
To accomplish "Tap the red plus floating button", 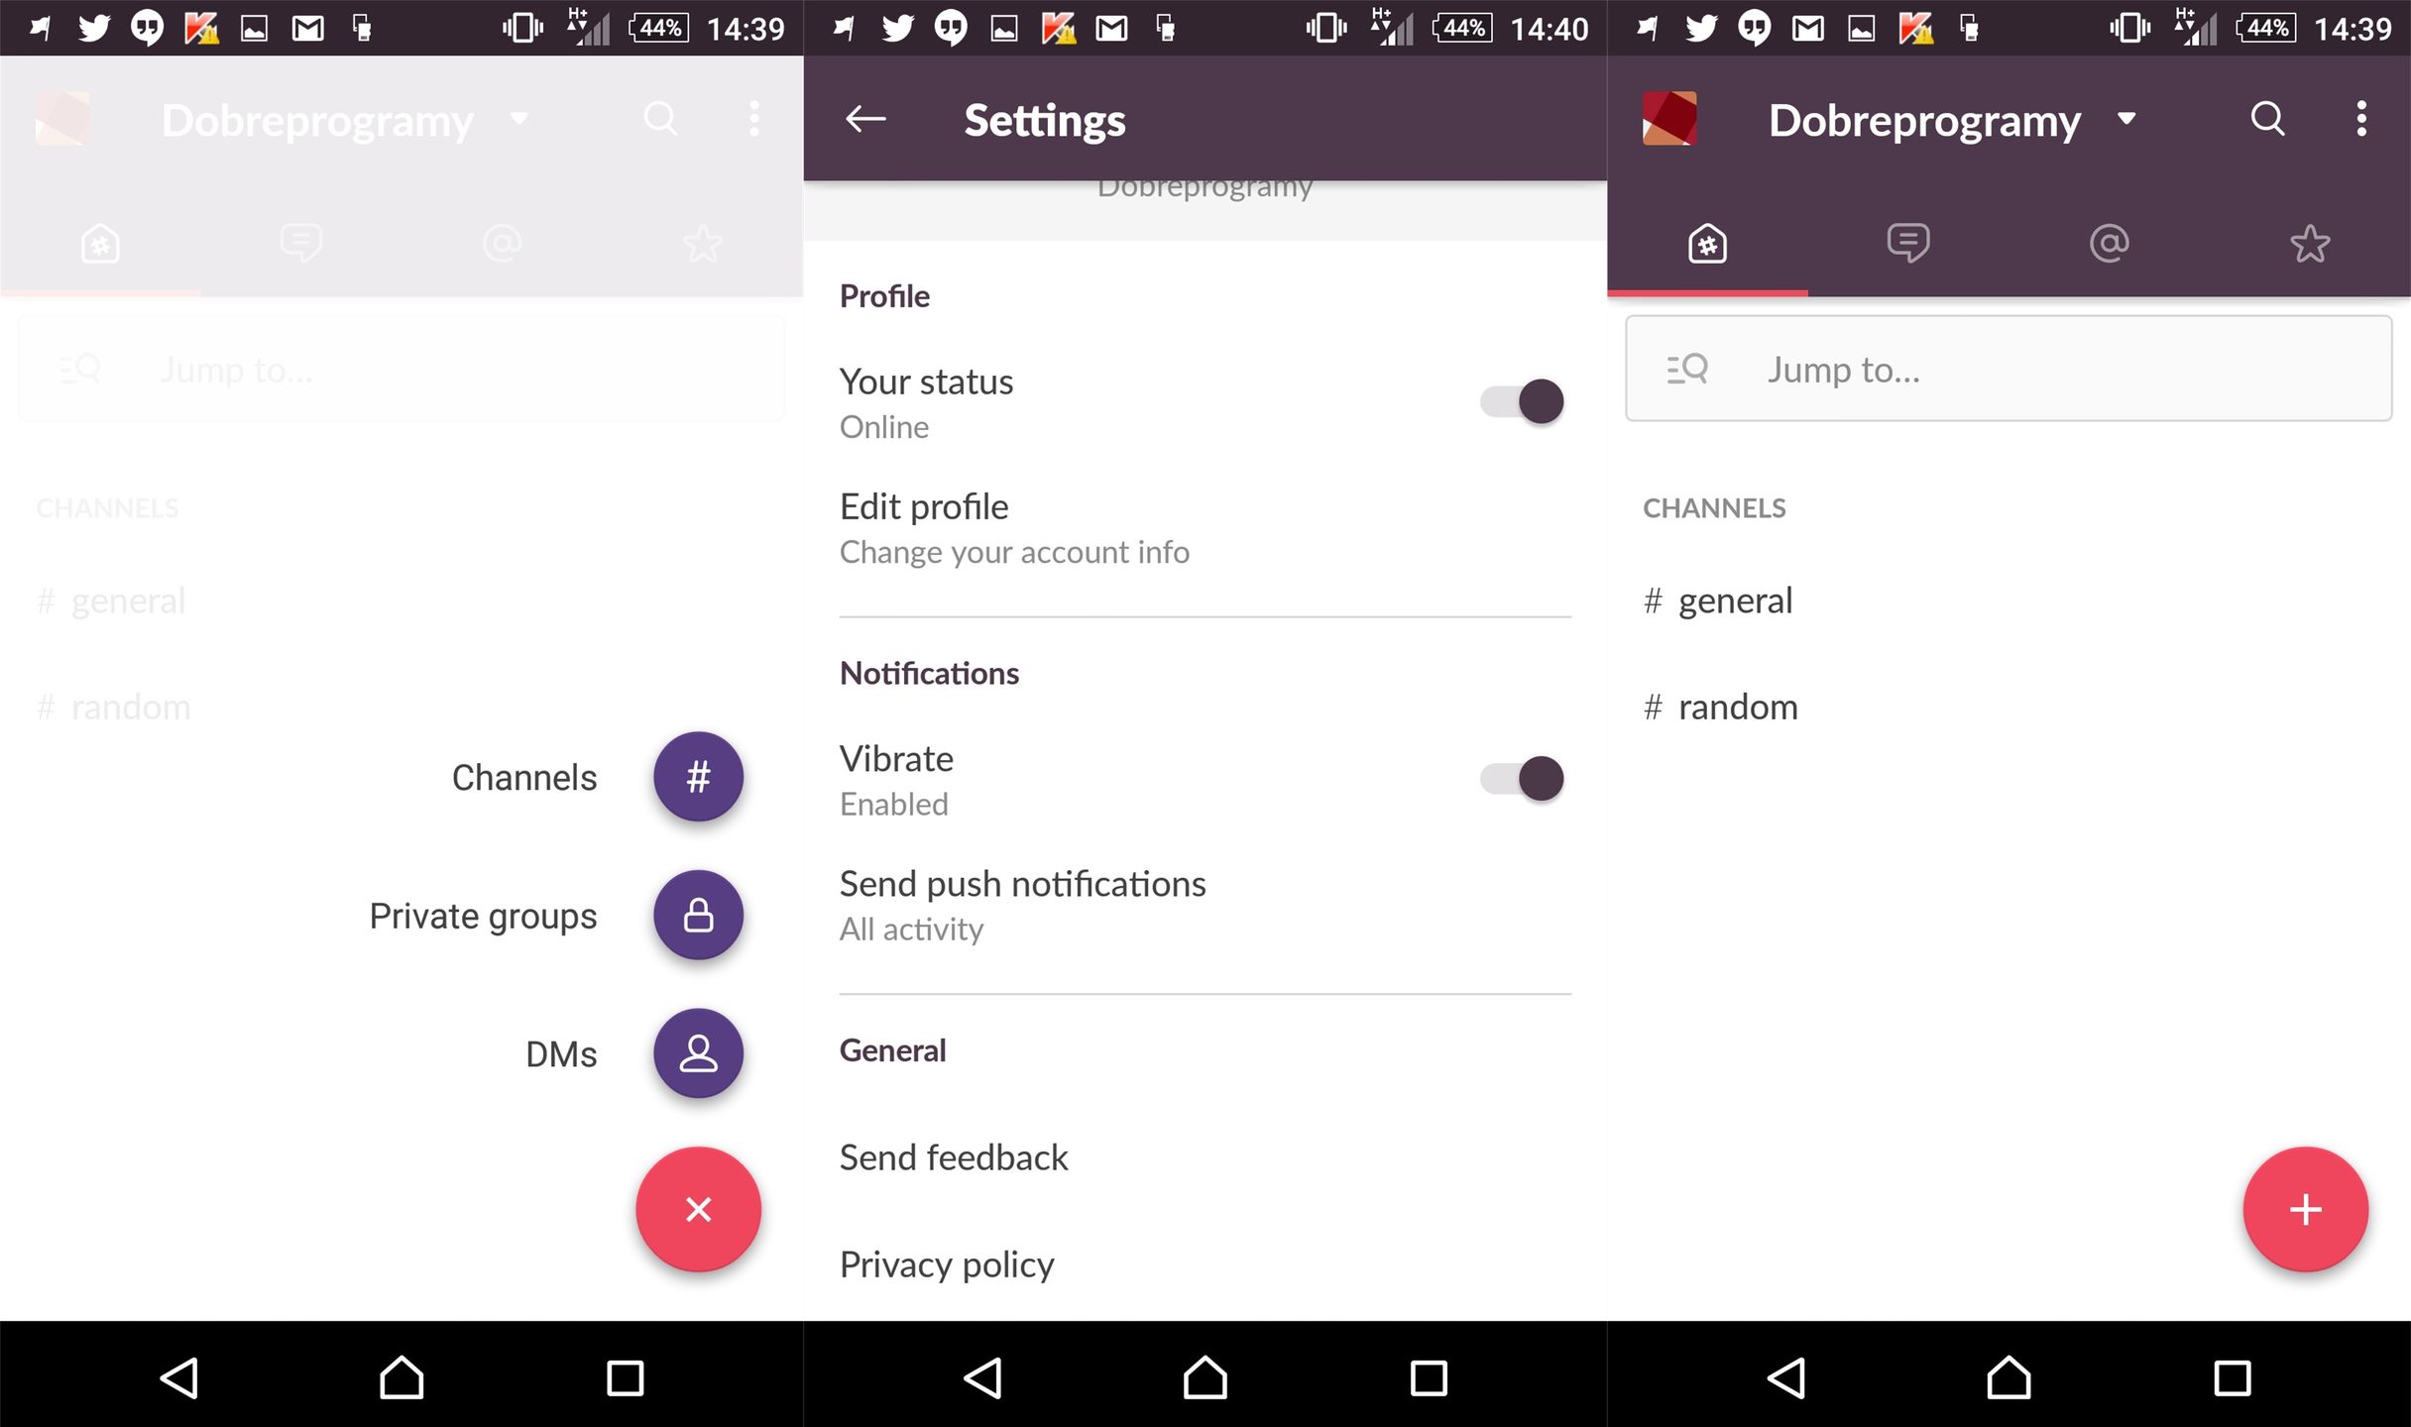I will (2305, 1209).
